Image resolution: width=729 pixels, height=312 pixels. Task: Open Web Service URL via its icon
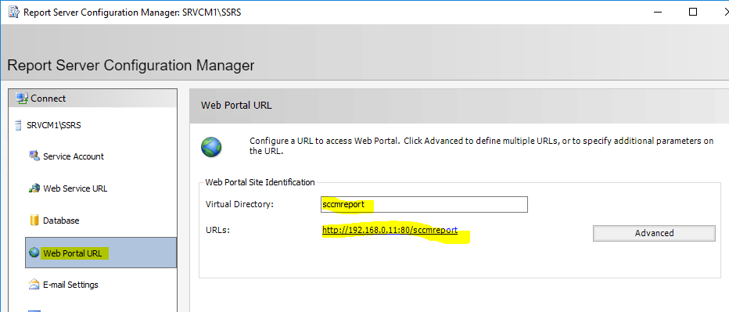[34, 188]
